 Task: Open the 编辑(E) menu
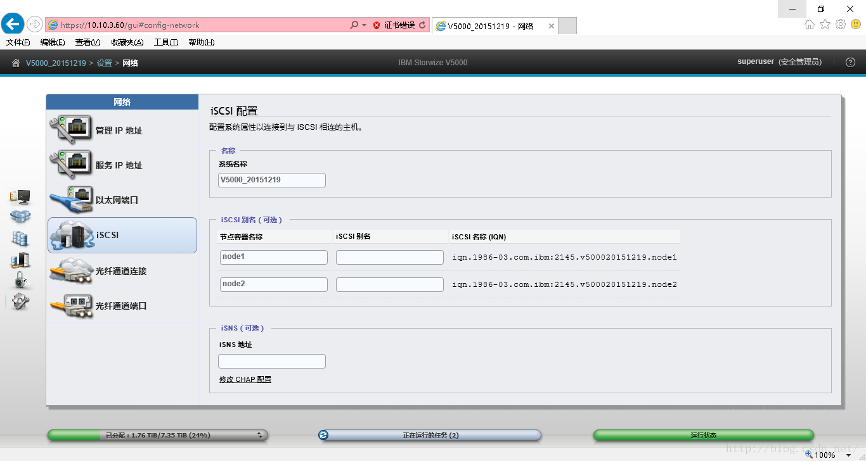53,42
